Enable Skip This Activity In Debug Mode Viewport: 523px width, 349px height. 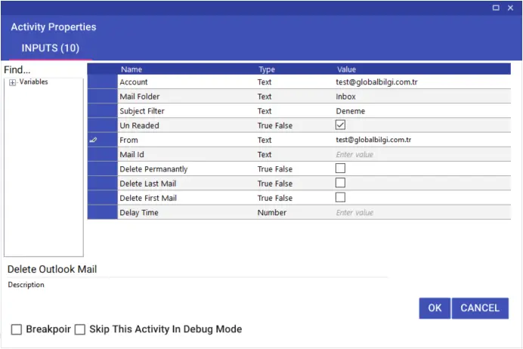80,329
